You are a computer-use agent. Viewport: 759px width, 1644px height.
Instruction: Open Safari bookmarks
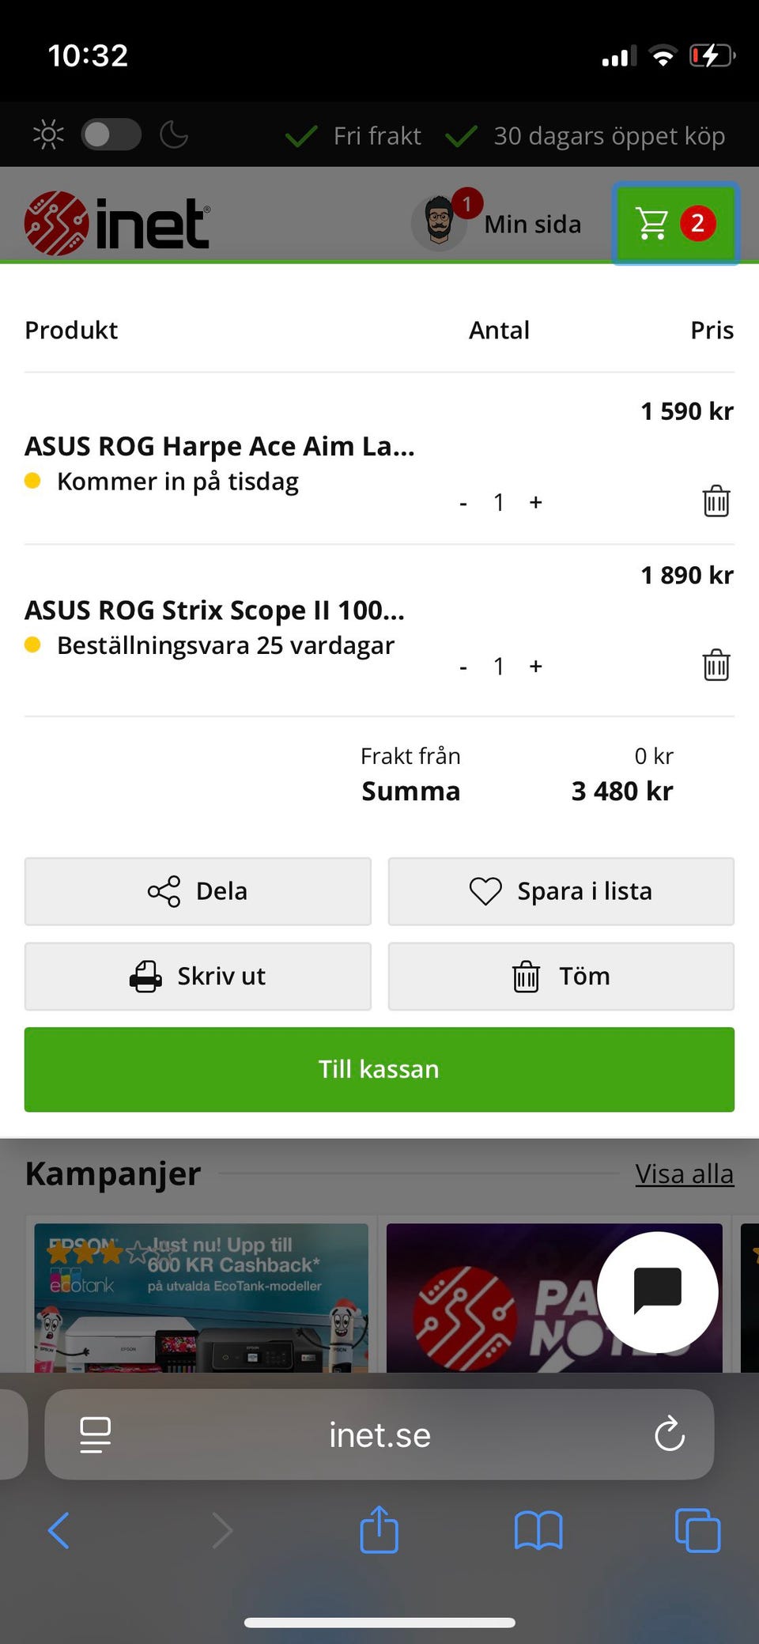coord(538,1530)
